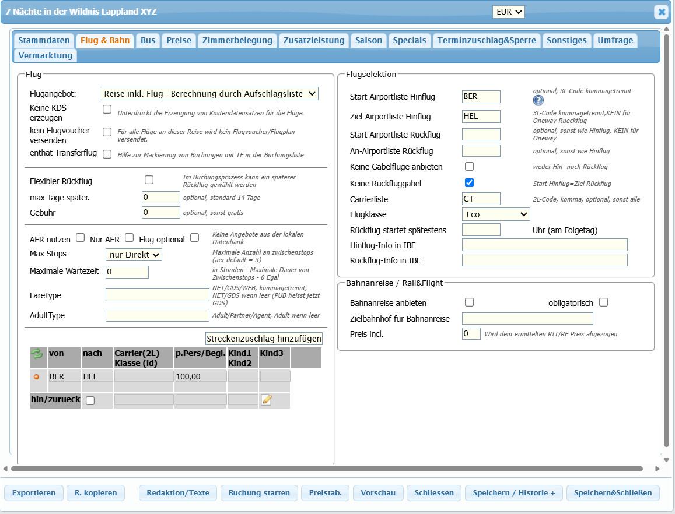The image size is (675, 514).
Task: Click Streckenzuschlag hinzufügen button
Action: (264, 339)
